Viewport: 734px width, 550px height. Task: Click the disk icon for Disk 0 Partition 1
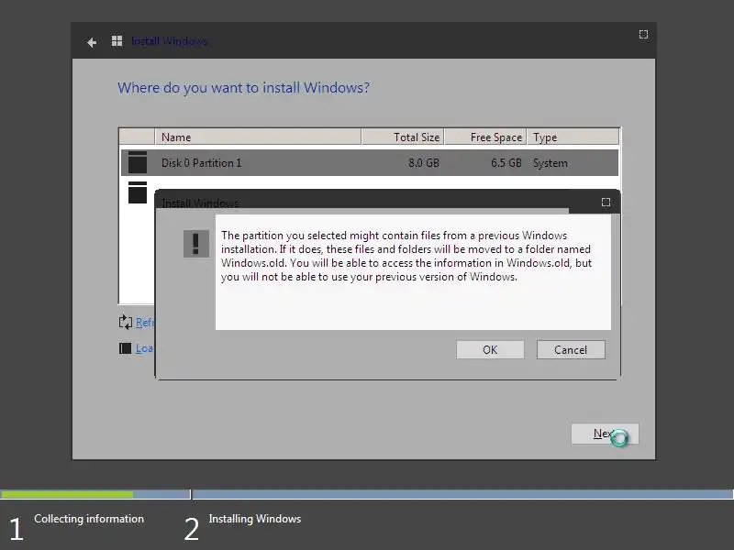pyautogui.click(x=137, y=162)
